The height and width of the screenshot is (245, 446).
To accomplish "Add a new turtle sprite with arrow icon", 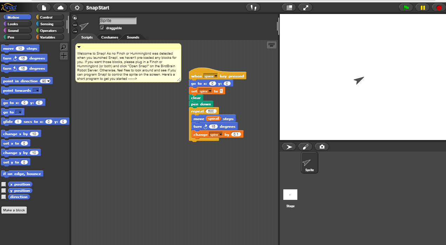I will (289, 146).
